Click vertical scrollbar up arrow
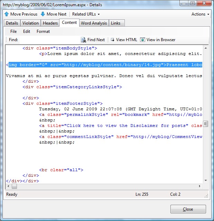Screen dimensions: 214x221 (206, 48)
